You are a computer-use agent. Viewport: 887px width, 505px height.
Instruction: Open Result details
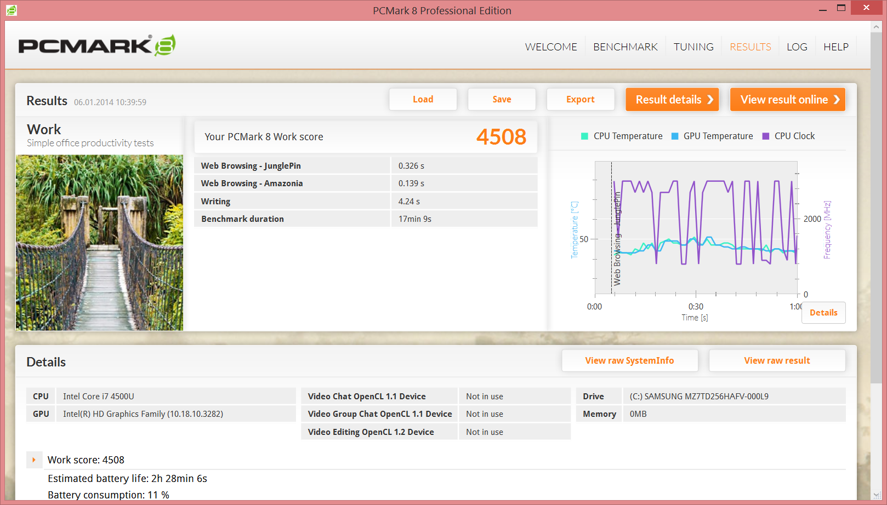click(672, 100)
